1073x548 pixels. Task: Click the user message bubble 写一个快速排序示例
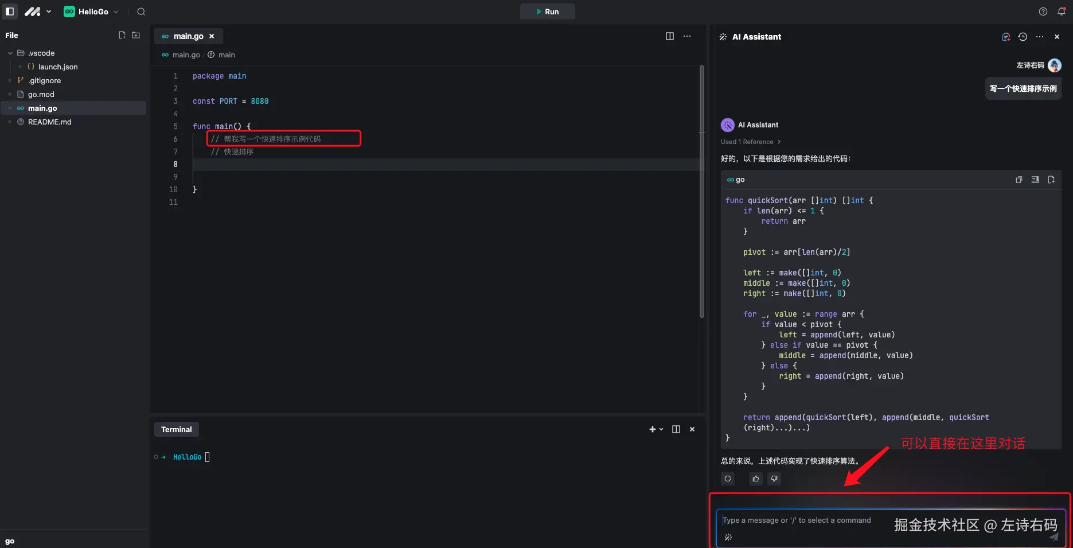(x=1023, y=88)
